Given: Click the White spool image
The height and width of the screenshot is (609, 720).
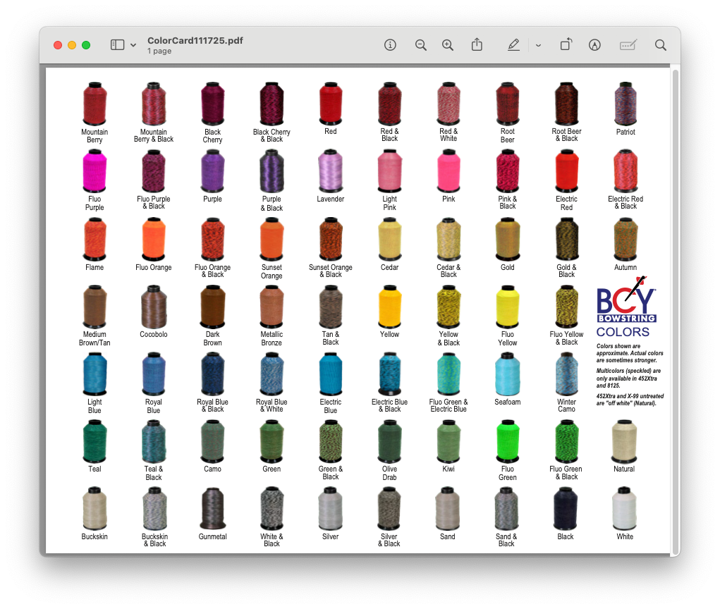Looking at the screenshot, I should [x=625, y=508].
